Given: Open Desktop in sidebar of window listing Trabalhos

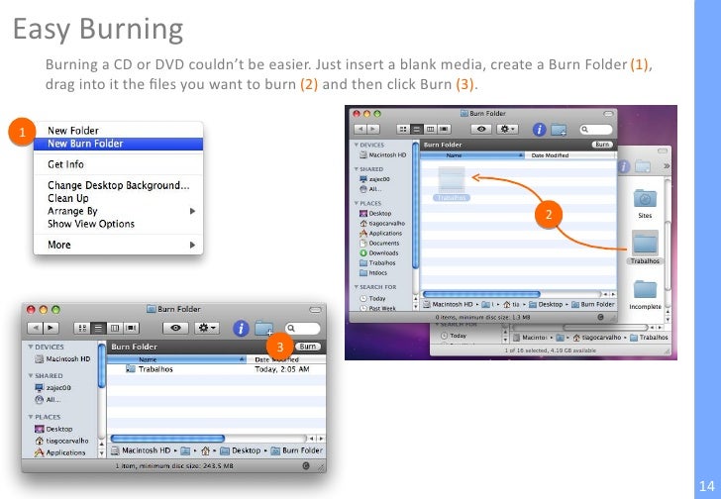Looking at the screenshot, I should (53, 429).
